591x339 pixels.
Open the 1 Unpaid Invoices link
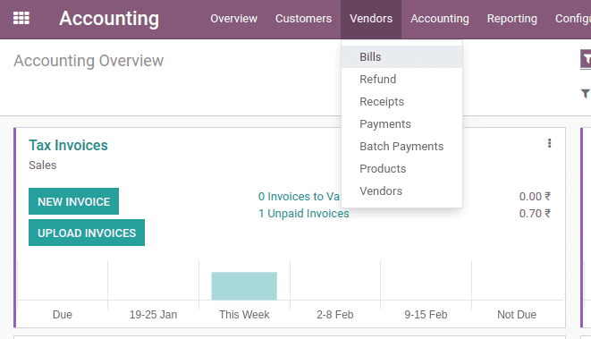click(303, 214)
